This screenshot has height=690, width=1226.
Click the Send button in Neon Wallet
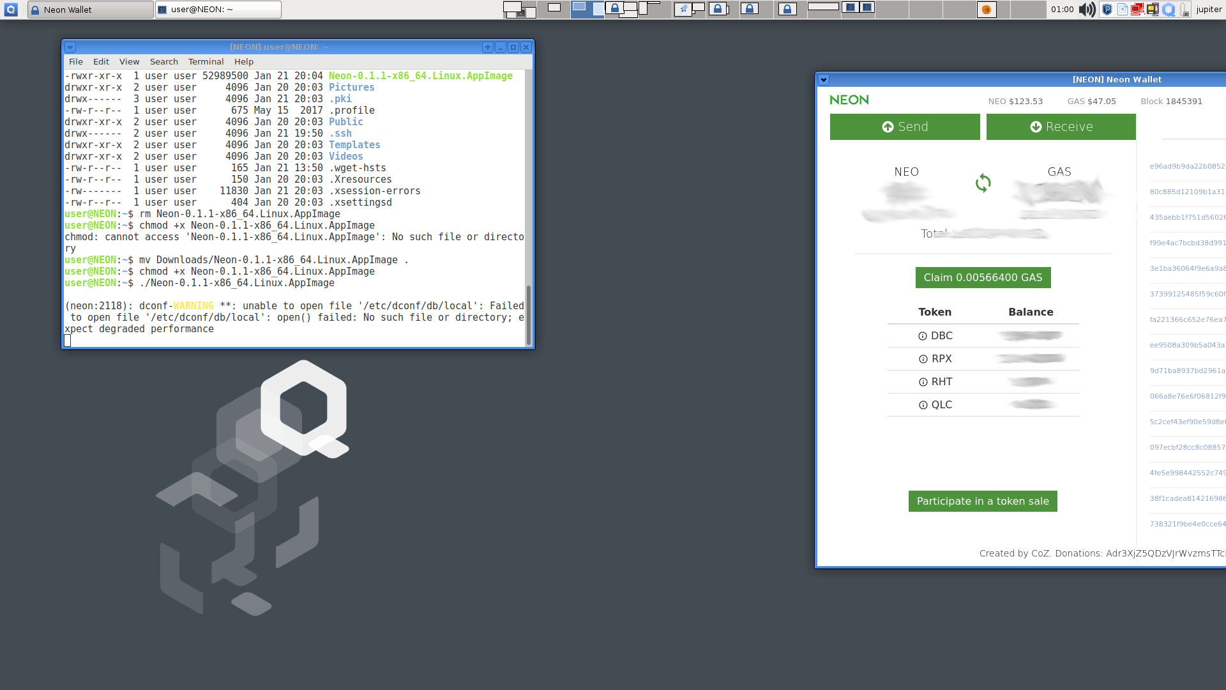905,126
